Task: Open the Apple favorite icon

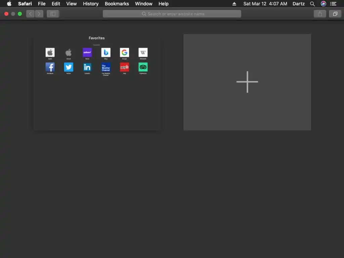Action: tap(50, 52)
